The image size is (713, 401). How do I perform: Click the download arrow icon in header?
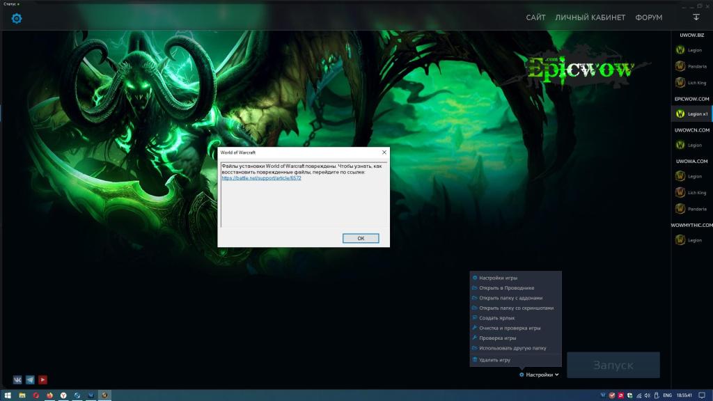[696, 17]
